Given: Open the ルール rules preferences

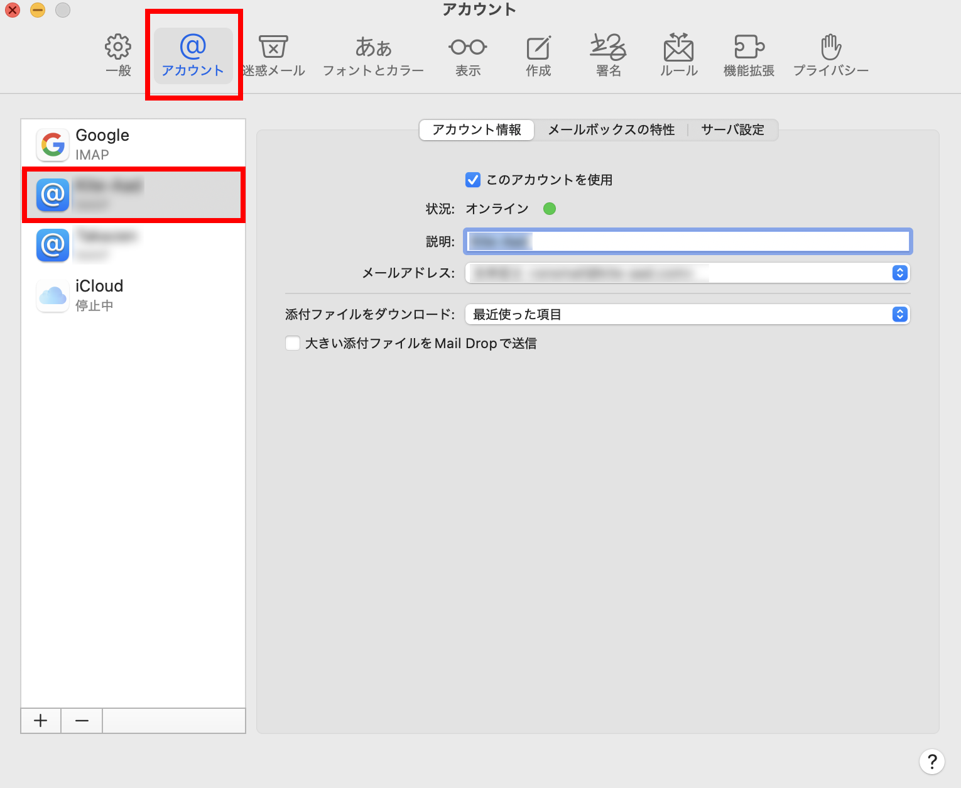Looking at the screenshot, I should [678, 55].
